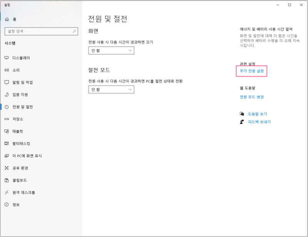Click the Storage drive icon

point(7,119)
